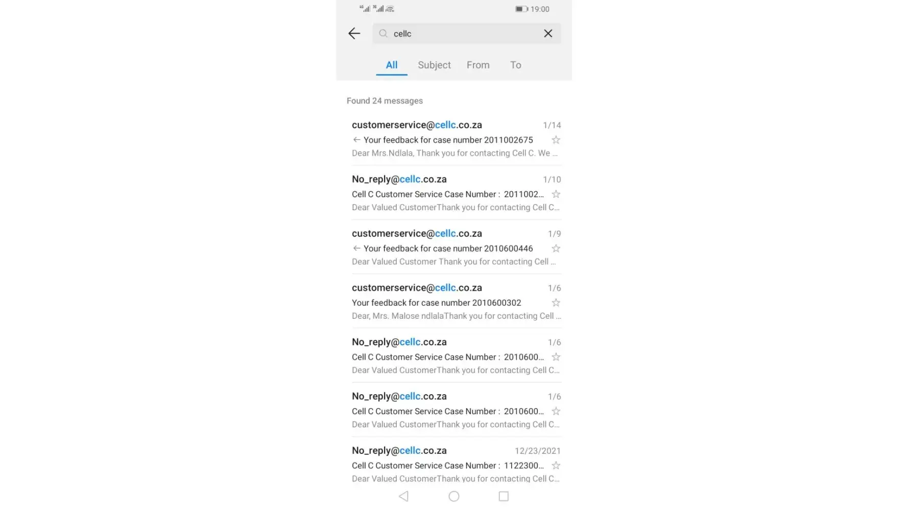Star the 12/23/2021 No_reply email

(556, 466)
